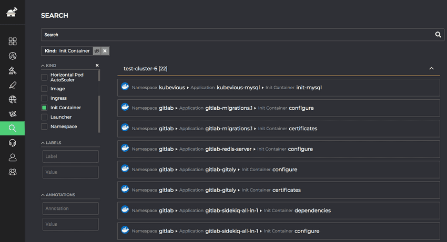Viewport: 447px width, 242px height.
Task: Check the Ingress kind checkbox
Action: tap(44, 98)
